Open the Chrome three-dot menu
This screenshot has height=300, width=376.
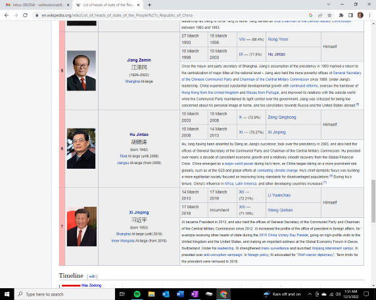pyautogui.click(x=370, y=15)
